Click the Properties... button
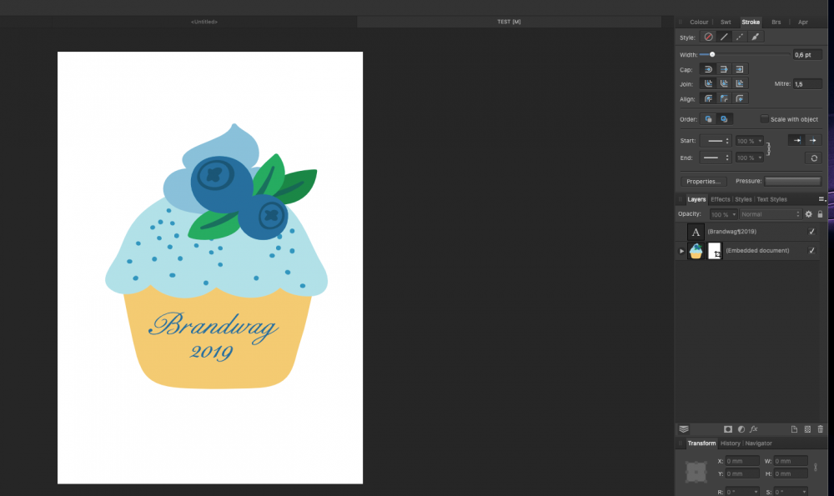Screen dimensions: 834x496 point(703,181)
